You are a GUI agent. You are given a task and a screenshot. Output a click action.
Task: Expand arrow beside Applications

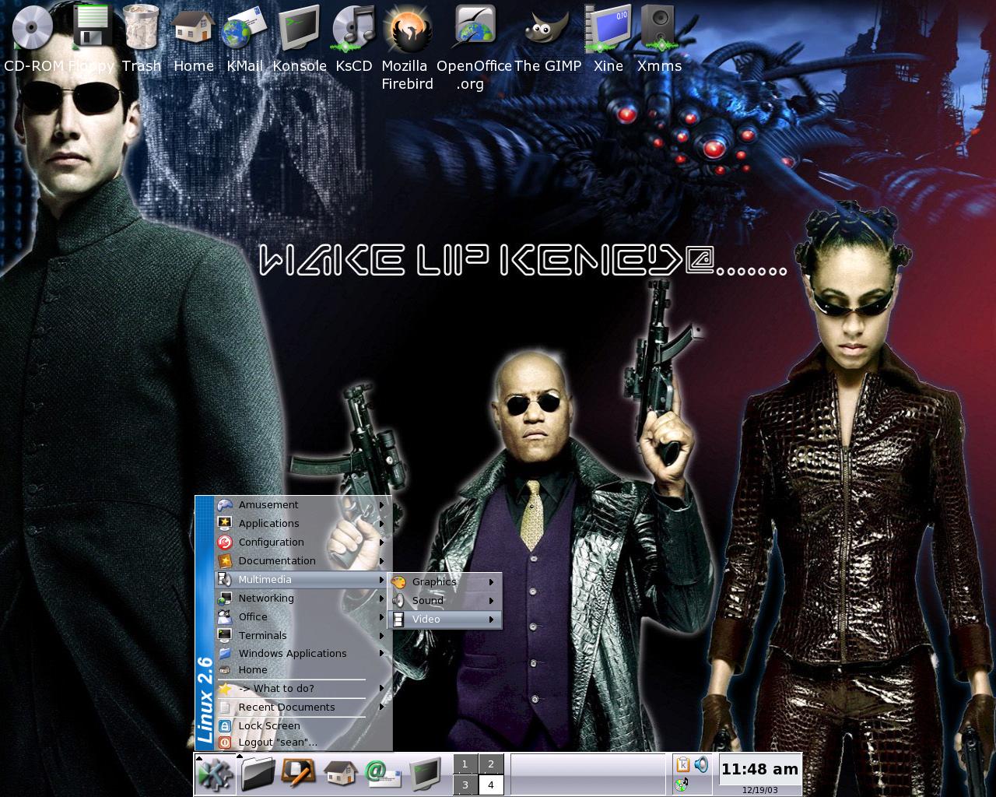click(x=381, y=524)
